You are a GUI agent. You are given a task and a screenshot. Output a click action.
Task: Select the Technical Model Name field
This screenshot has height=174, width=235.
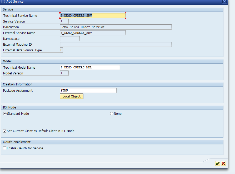pos(90,67)
